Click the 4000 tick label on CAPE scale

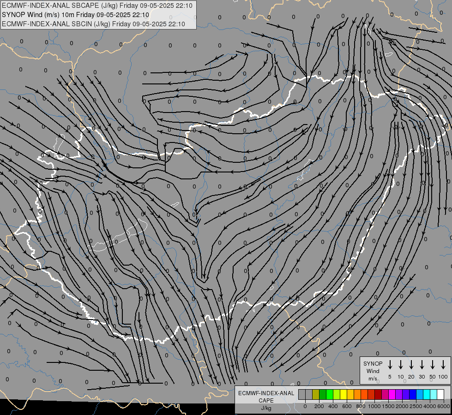(430, 406)
